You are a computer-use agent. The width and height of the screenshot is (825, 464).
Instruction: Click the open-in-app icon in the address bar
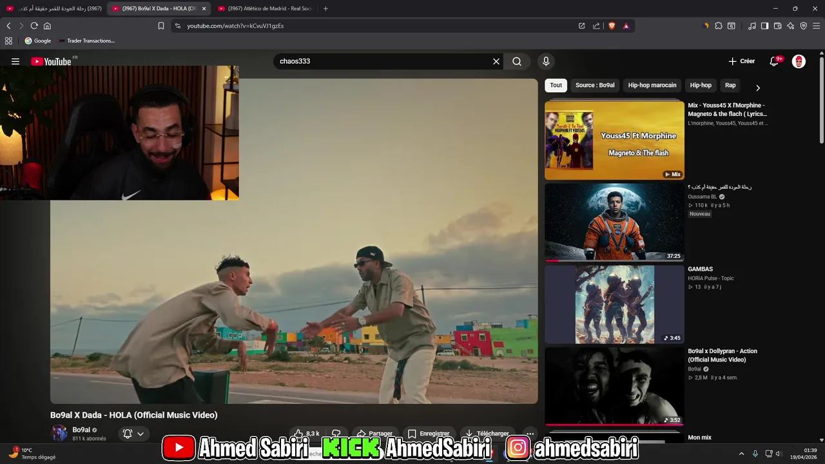[581, 26]
